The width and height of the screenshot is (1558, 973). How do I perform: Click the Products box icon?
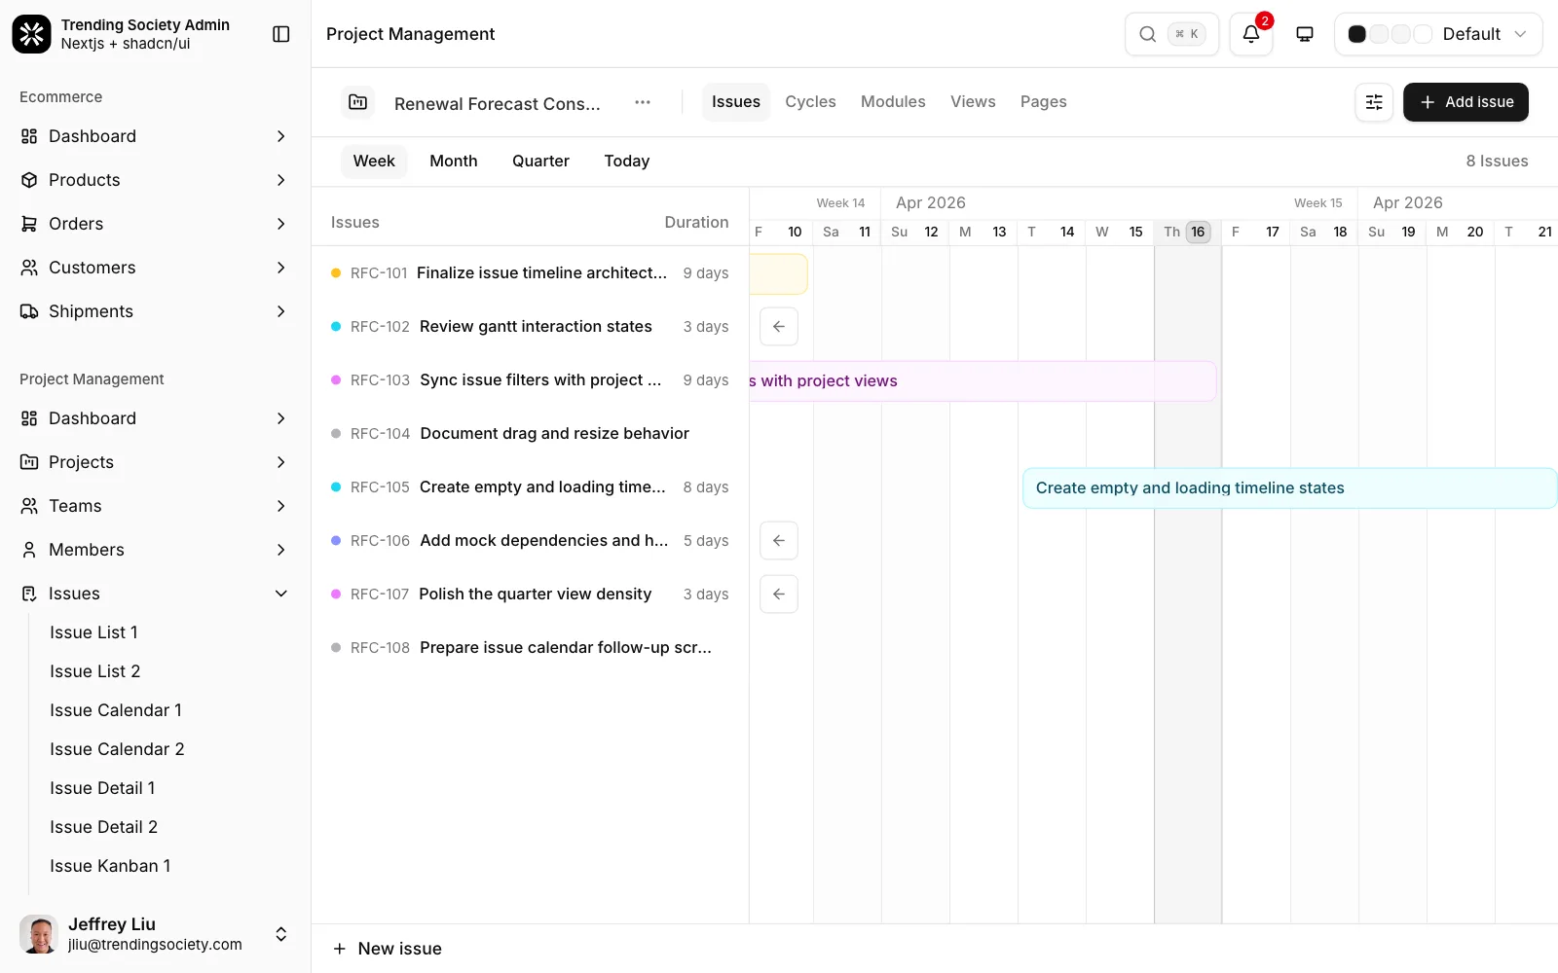click(x=29, y=180)
